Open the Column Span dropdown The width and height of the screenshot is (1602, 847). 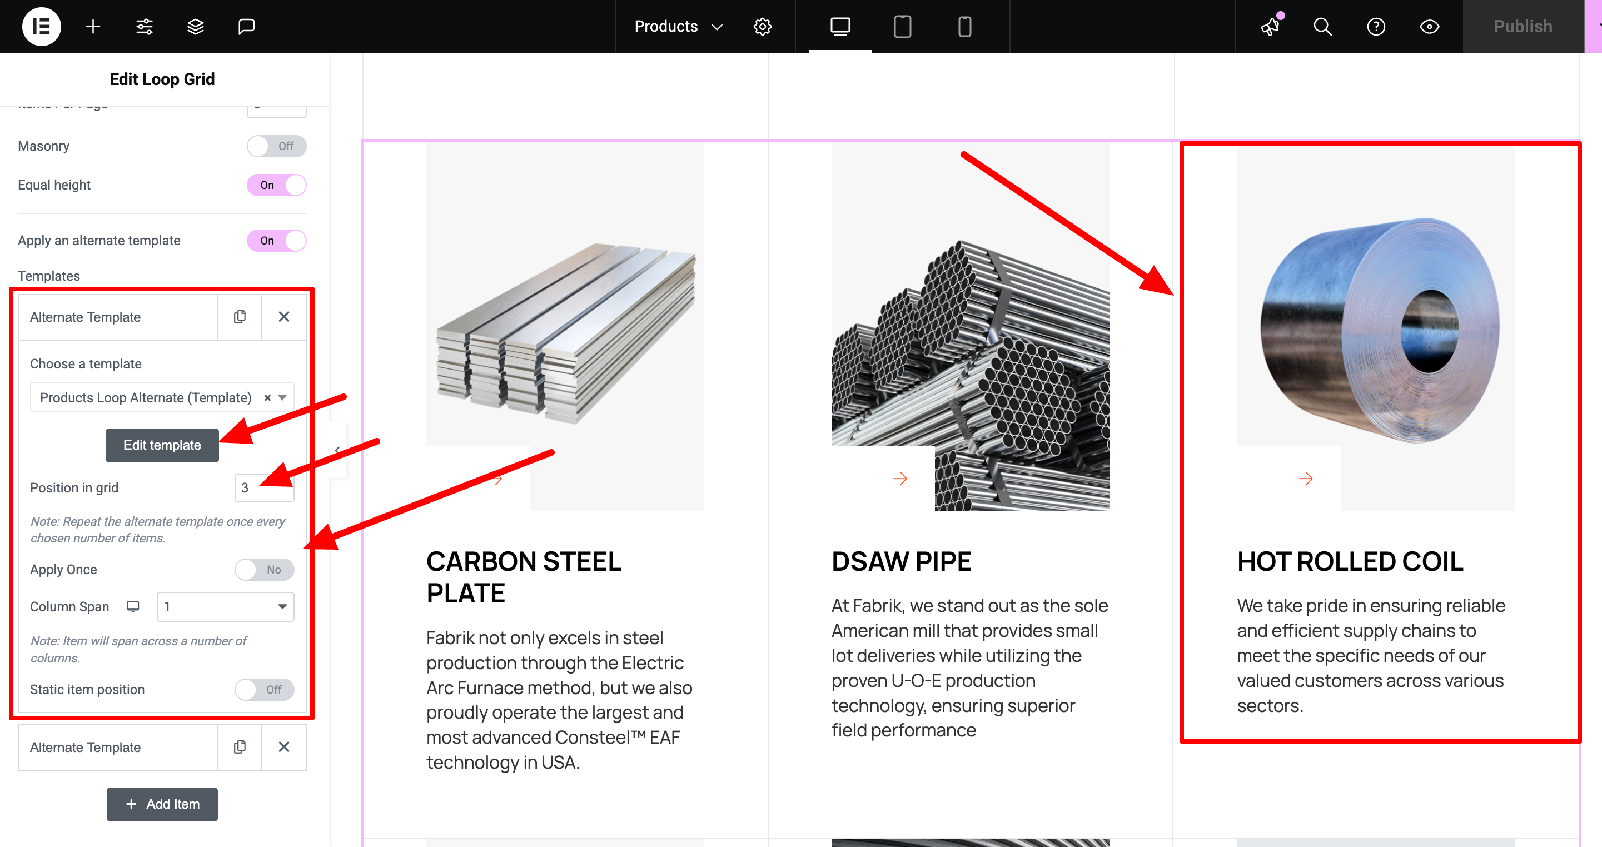[225, 606]
